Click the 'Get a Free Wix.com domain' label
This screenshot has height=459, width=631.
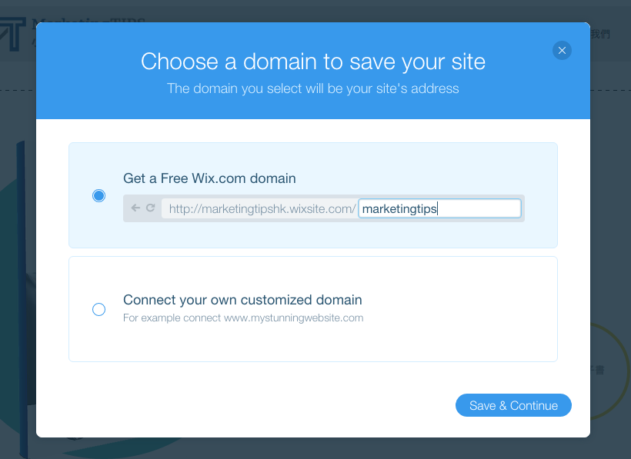(209, 178)
